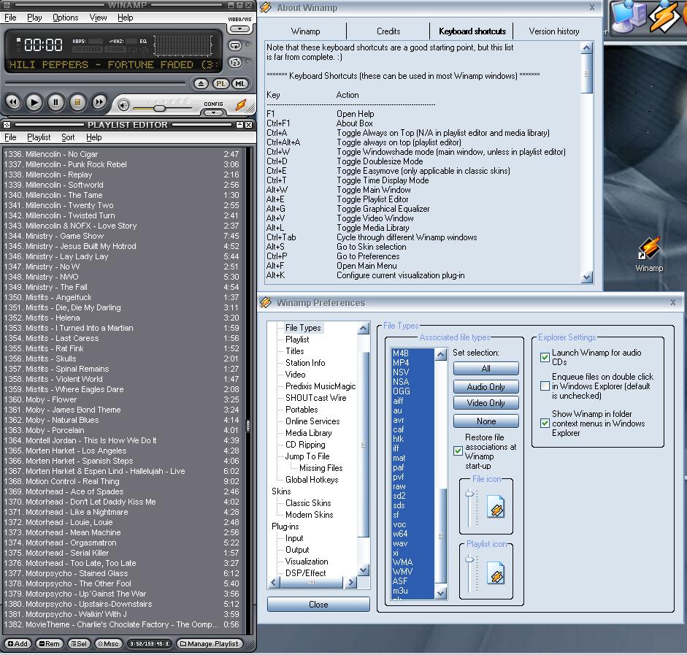Open the Options menu in Winamp
687x655 pixels.
click(x=65, y=18)
